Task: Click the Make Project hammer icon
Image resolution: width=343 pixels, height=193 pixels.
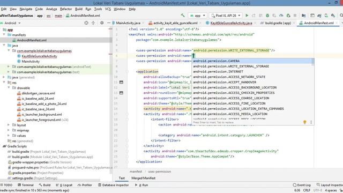Action: pyautogui.click(x=182, y=16)
